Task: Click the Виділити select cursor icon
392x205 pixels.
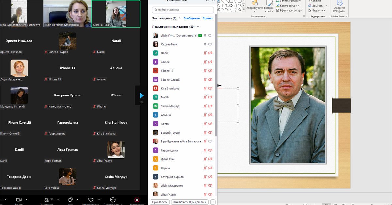Action: click(x=310, y=10)
